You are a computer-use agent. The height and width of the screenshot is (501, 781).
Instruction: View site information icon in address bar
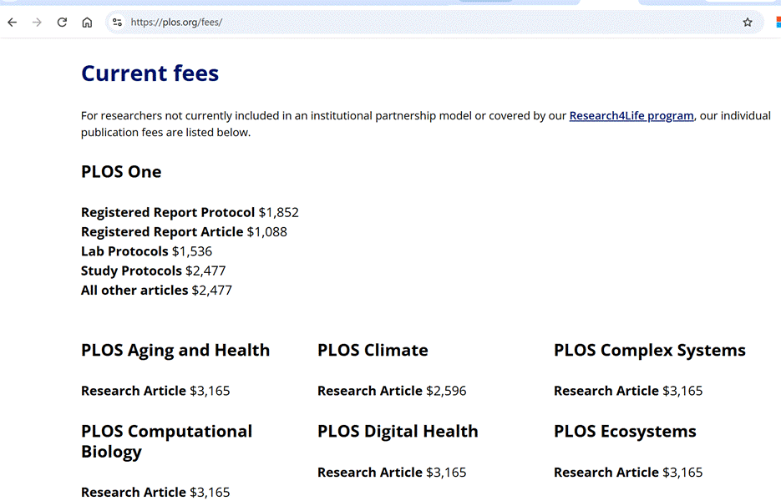pos(118,23)
